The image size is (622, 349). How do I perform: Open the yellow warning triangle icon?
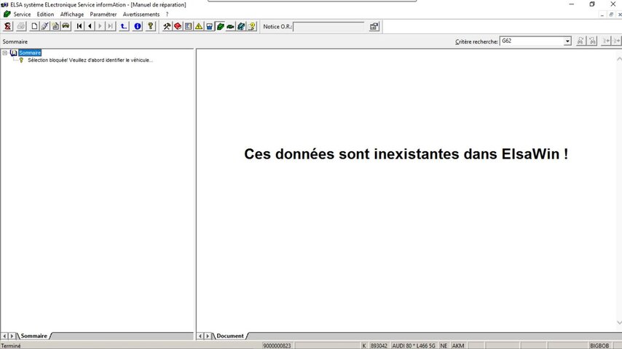(x=199, y=27)
